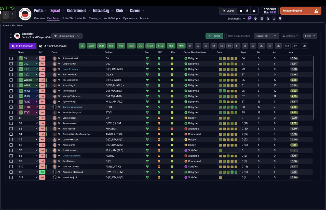
Task: Expand the Bookmarks dropdown
Action: pos(236,19)
